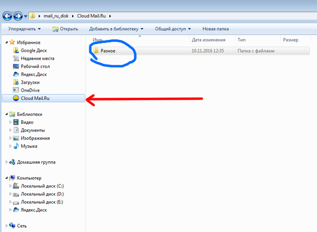Image resolution: width=317 pixels, height=232 pixels.
Task: Expand the Домашняя группа tree node
Action: (6, 162)
